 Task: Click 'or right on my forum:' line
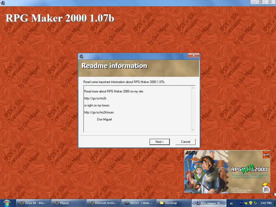[x=97, y=105]
